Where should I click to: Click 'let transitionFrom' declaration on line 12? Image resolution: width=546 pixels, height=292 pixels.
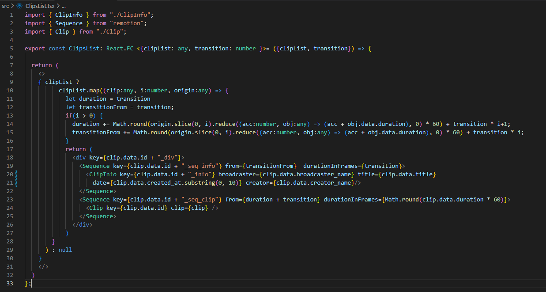coord(96,107)
